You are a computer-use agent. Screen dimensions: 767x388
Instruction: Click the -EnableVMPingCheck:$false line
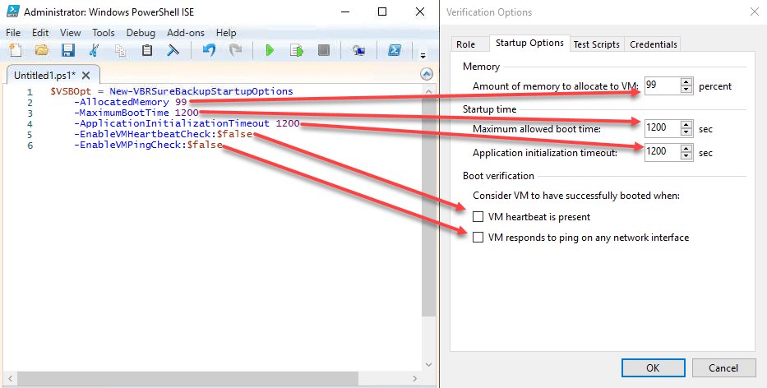pos(148,145)
